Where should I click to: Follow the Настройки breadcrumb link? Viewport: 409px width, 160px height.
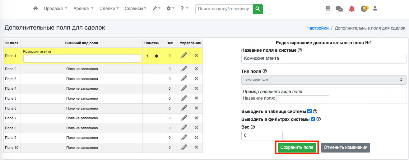tap(317, 28)
